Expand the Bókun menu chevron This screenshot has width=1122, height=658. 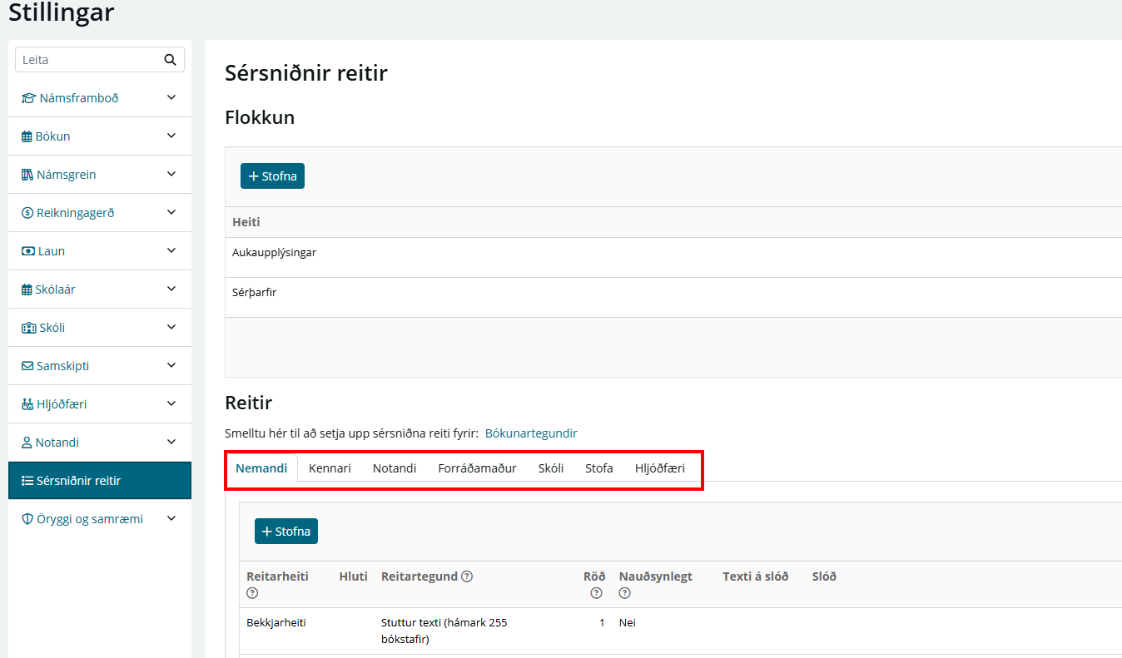tap(171, 136)
